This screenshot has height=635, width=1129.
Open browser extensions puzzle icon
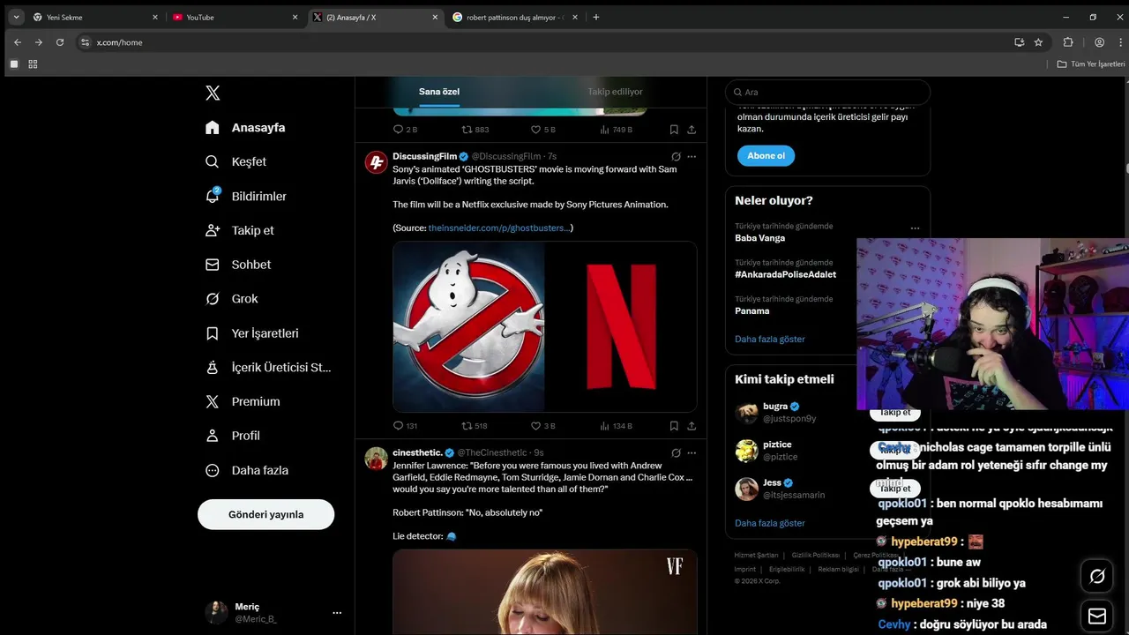pos(1068,41)
